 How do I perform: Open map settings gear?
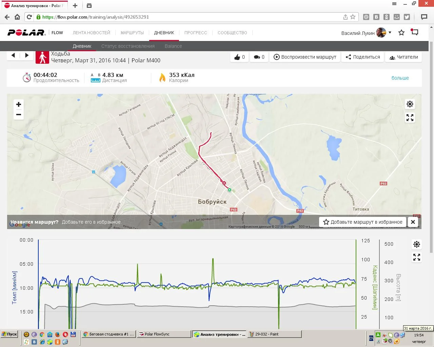[410, 104]
